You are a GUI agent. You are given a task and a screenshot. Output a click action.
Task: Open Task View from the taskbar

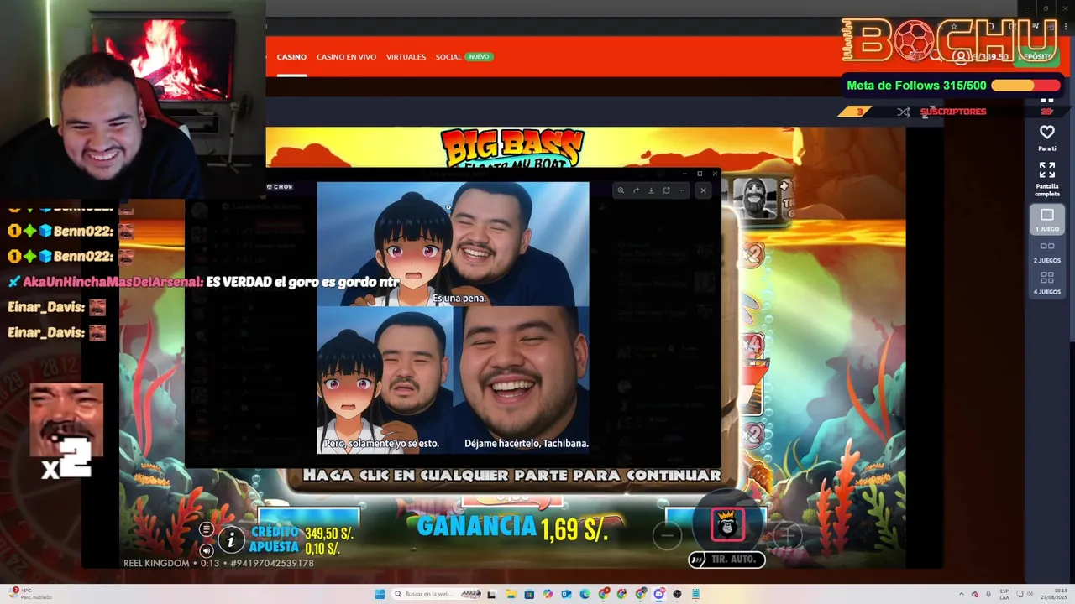point(491,594)
